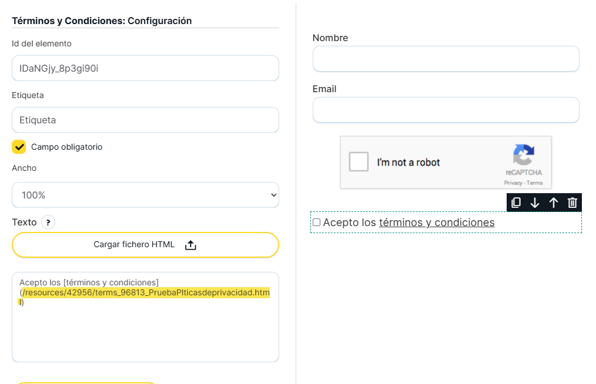Open the términos y condiciones link
This screenshot has width=596, height=384.
point(437,223)
